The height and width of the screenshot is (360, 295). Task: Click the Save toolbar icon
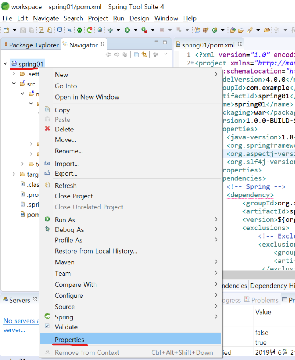(23, 30)
